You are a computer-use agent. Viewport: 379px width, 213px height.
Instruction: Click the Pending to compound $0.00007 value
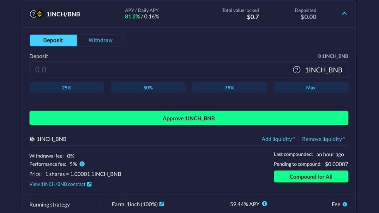(337, 164)
